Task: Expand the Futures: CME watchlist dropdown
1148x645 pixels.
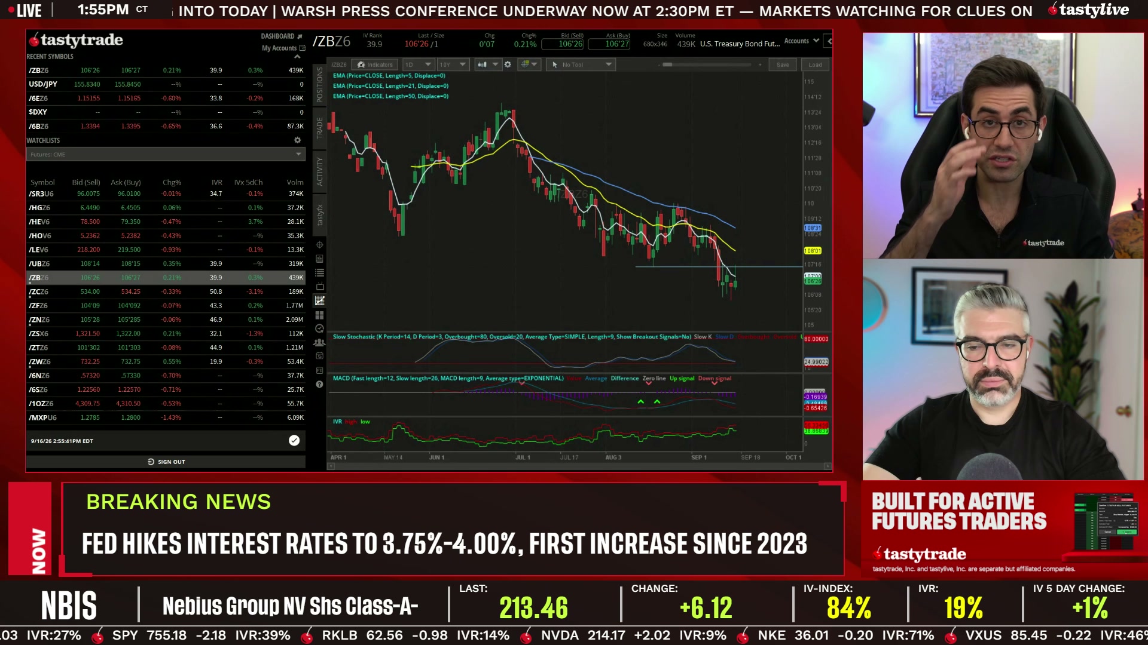Action: pyautogui.click(x=166, y=155)
